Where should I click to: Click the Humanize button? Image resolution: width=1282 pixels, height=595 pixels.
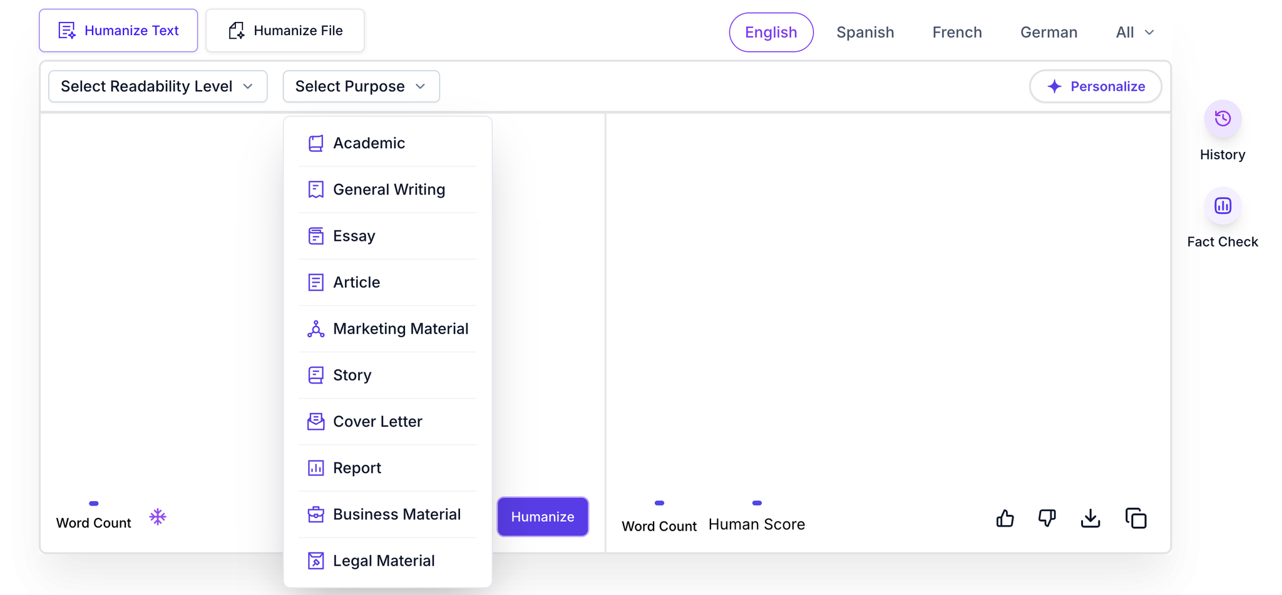[543, 517]
